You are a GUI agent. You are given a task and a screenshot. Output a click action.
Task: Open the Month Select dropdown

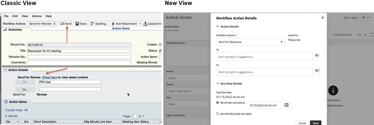click(x=188, y=78)
